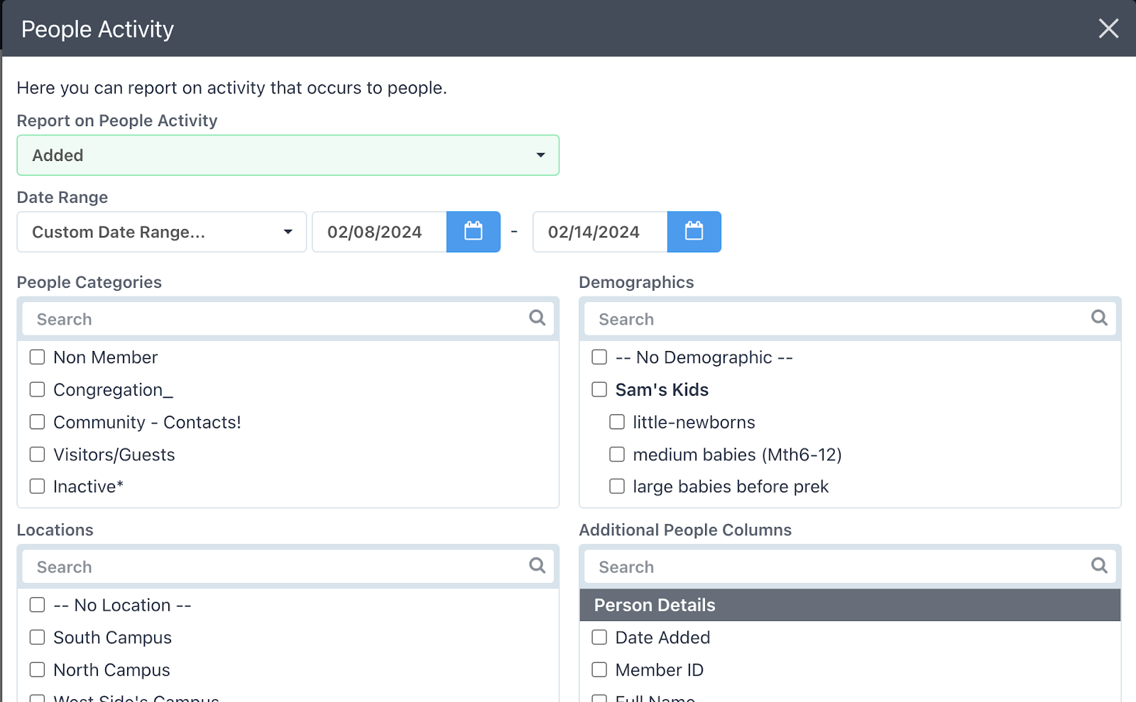
Task: Select the Sam's Kids demographic
Action: click(600, 390)
